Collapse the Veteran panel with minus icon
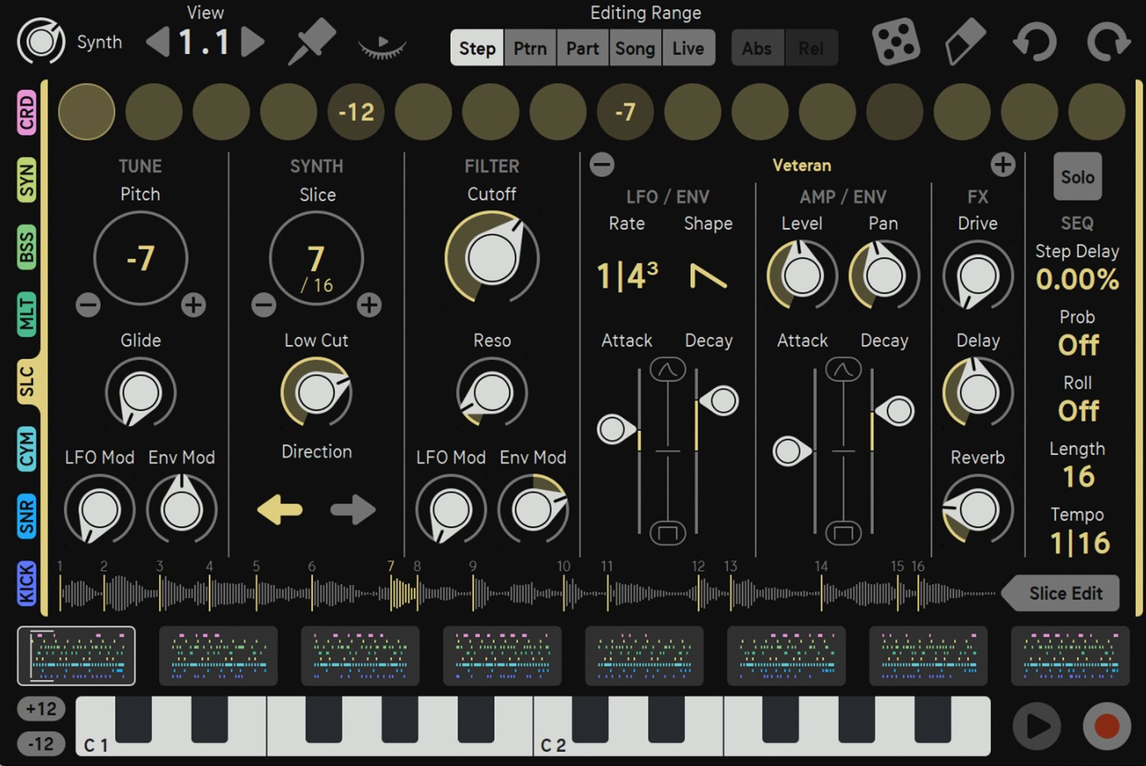The image size is (1146, 766). [602, 165]
